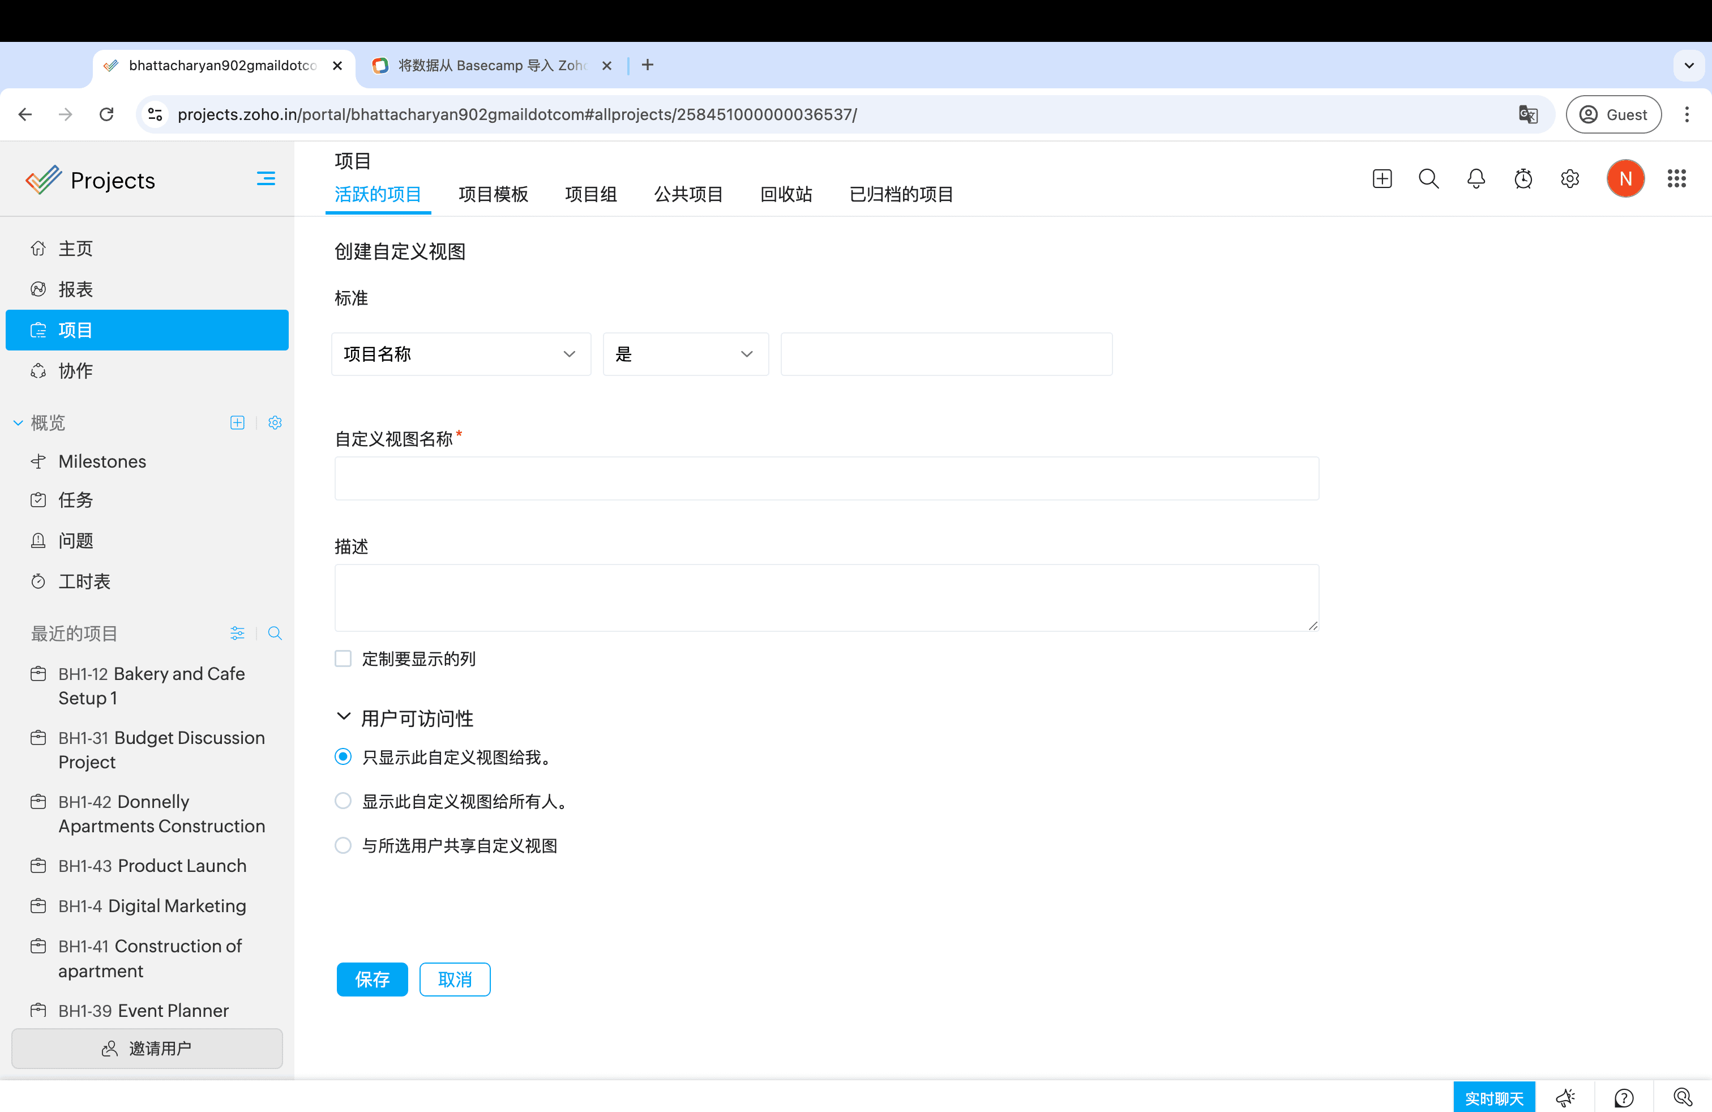Screen dimensions: 1712x1112
Task: Open the apps grid launcher icon
Action: point(1676,178)
